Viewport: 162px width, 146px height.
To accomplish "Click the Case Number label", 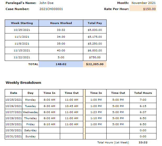I will pos(17,9).
